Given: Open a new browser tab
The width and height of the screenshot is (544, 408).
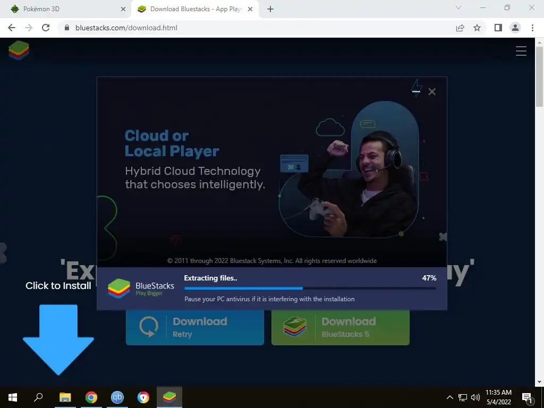Looking at the screenshot, I should tap(270, 10).
